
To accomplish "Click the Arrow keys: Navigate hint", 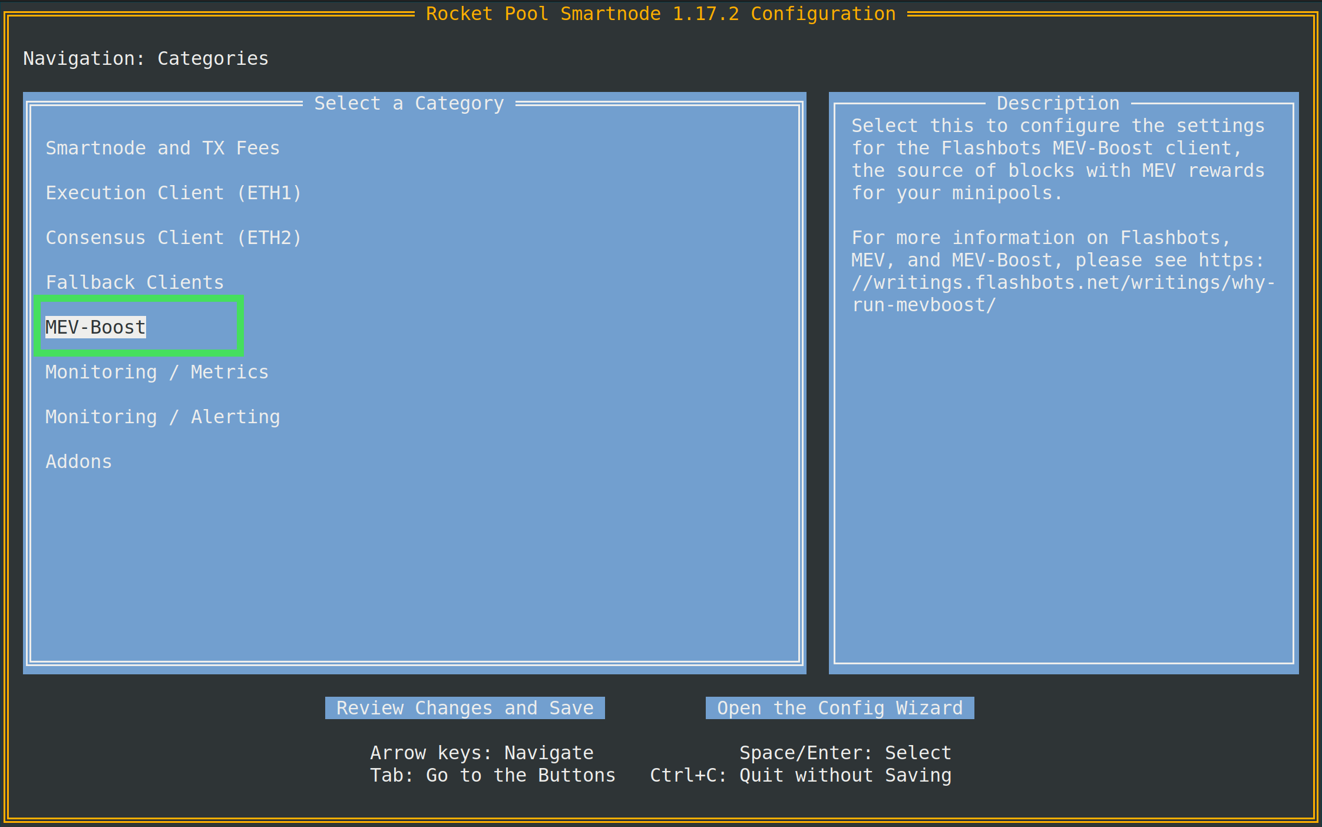I will click(481, 753).
